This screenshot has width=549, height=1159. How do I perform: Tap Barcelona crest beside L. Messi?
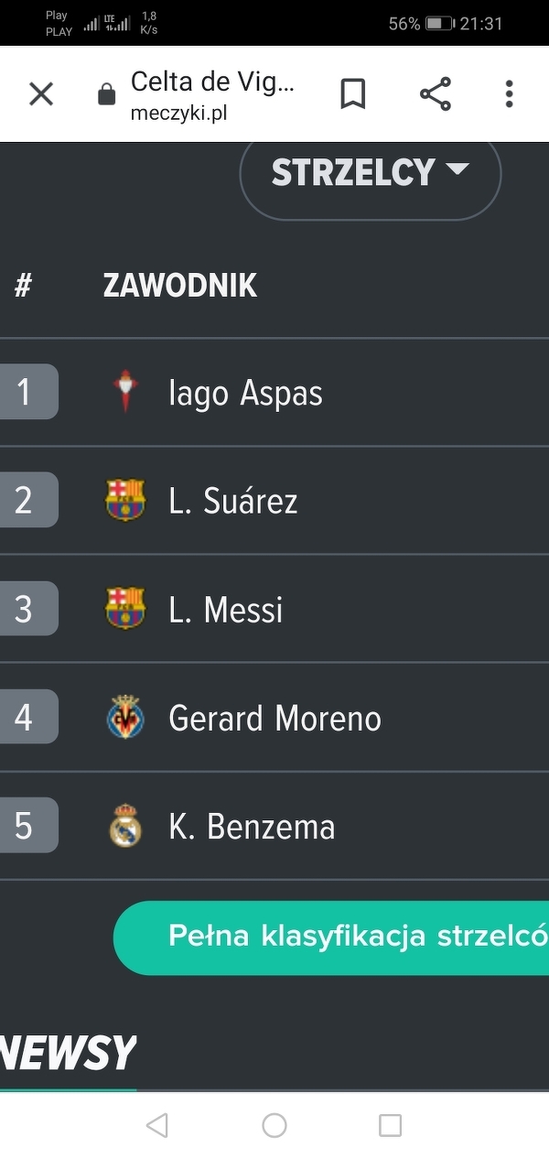pyautogui.click(x=125, y=609)
